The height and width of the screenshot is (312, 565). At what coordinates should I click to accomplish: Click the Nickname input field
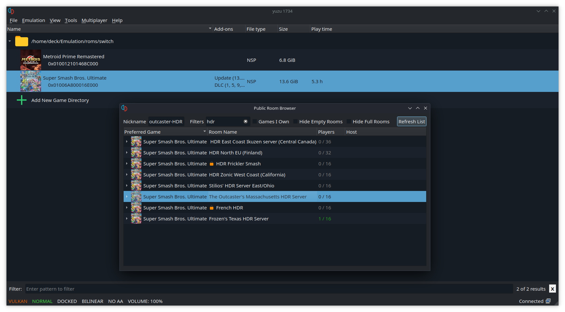pos(166,122)
